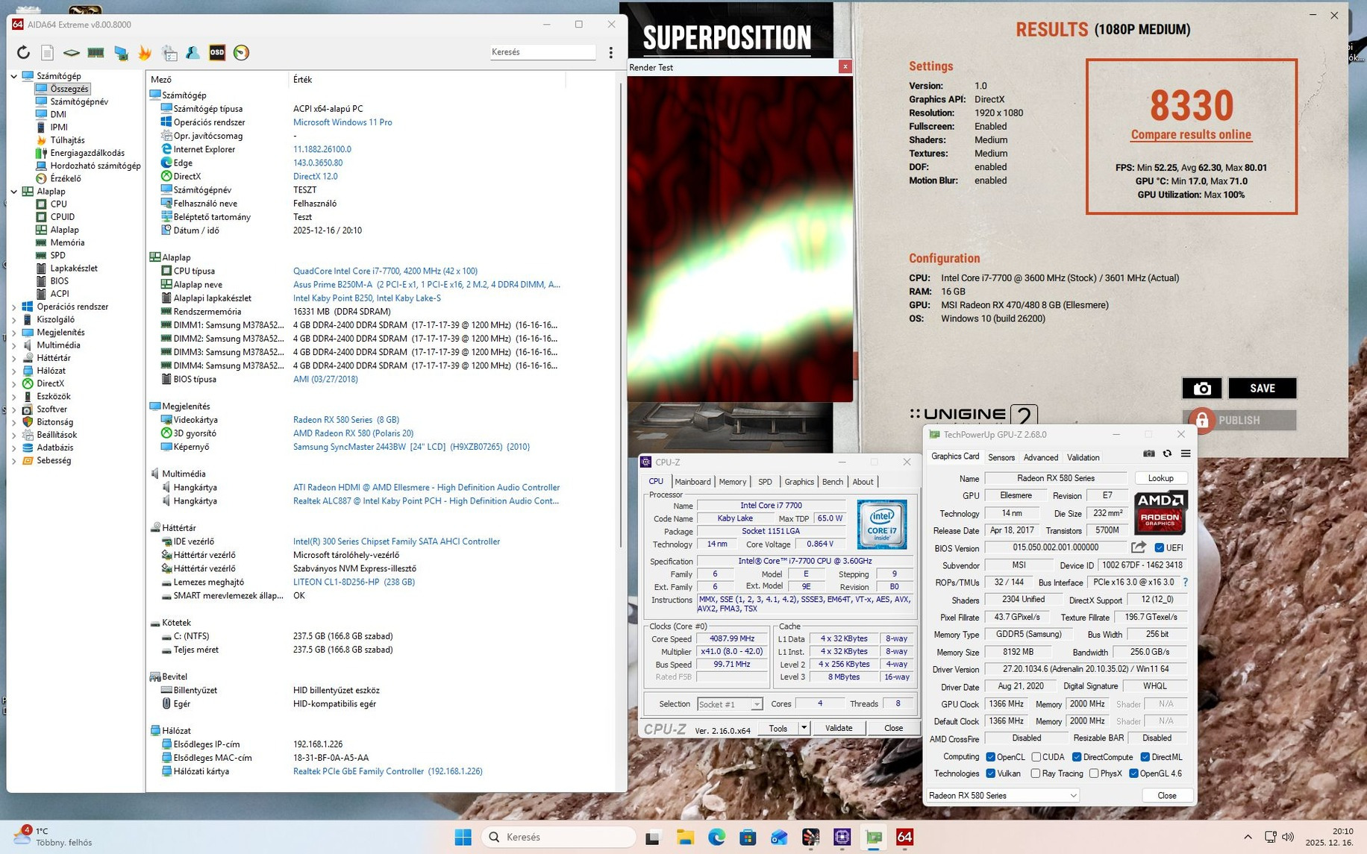
Task: Click the Compare results online link
Action: 1191,135
